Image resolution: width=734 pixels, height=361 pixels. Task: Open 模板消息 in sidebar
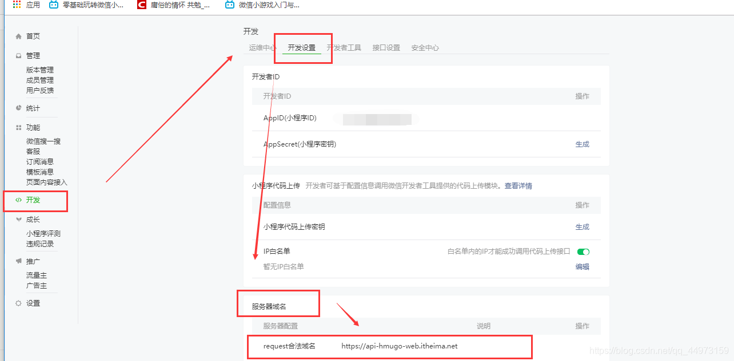pos(40,172)
